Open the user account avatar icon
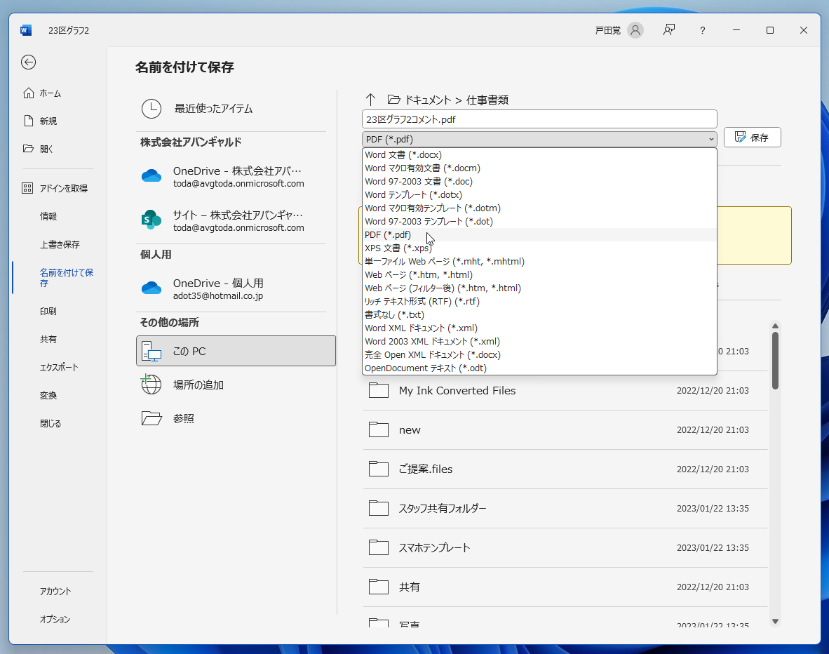Image resolution: width=829 pixels, height=654 pixels. [x=635, y=30]
